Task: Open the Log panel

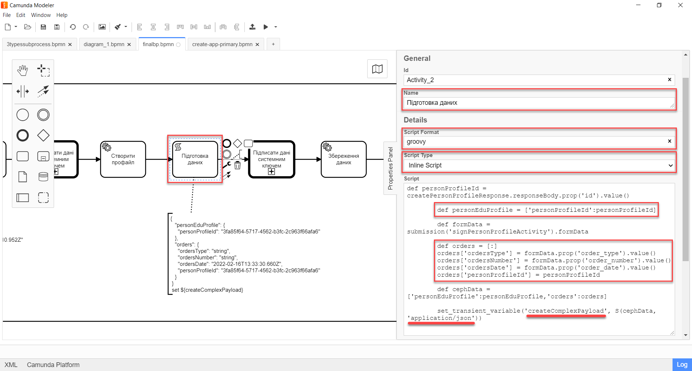Action: tap(682, 365)
